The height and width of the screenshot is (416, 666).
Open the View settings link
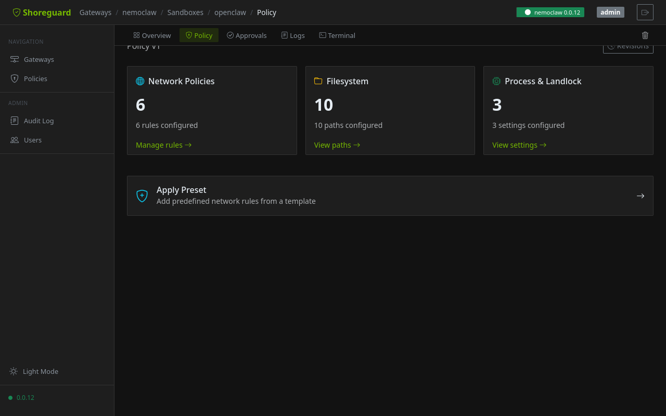pos(519,145)
